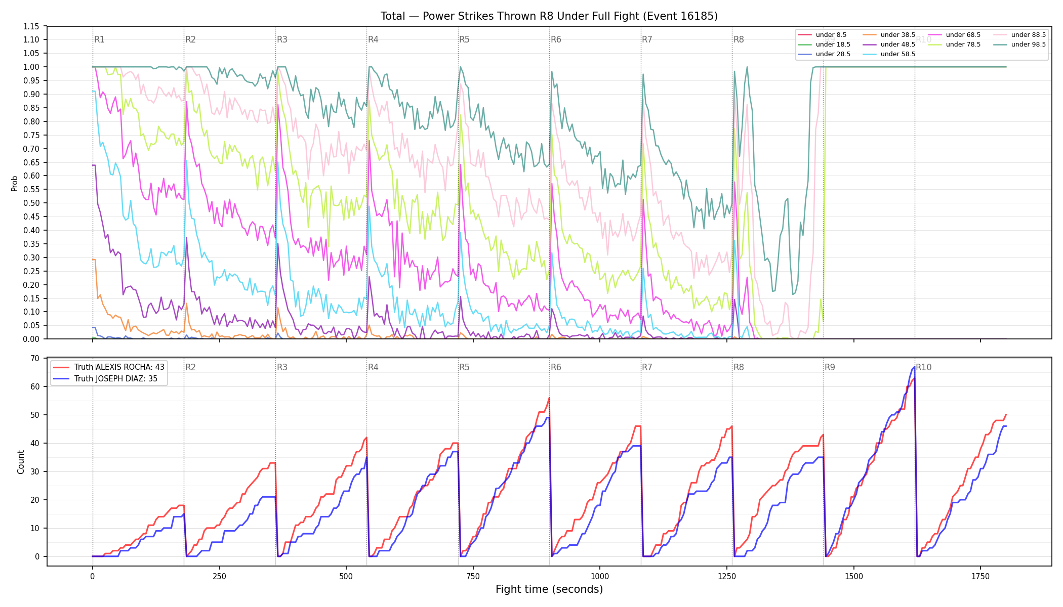Click the 'Fight time (seconds)' axis label
Image resolution: width=1063 pixels, height=607 pixels.
[549, 589]
